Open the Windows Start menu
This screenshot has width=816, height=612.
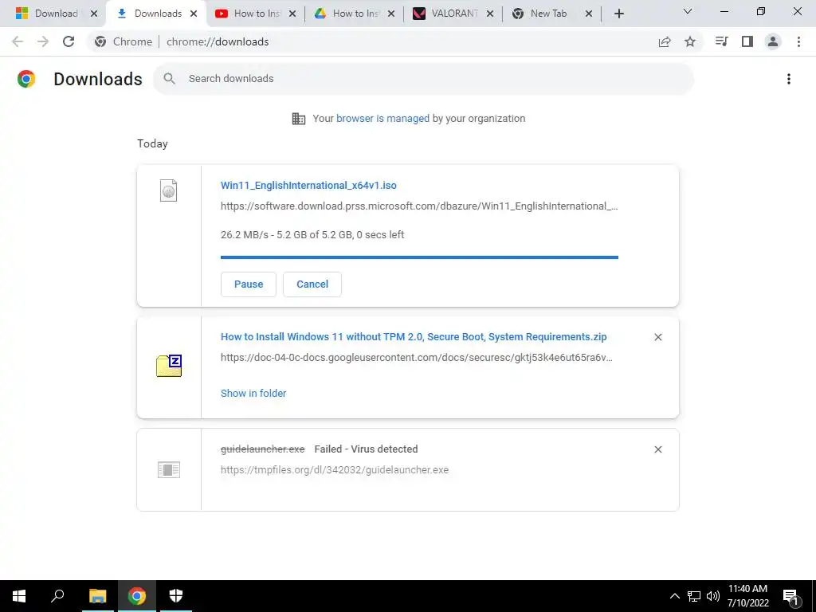point(19,596)
